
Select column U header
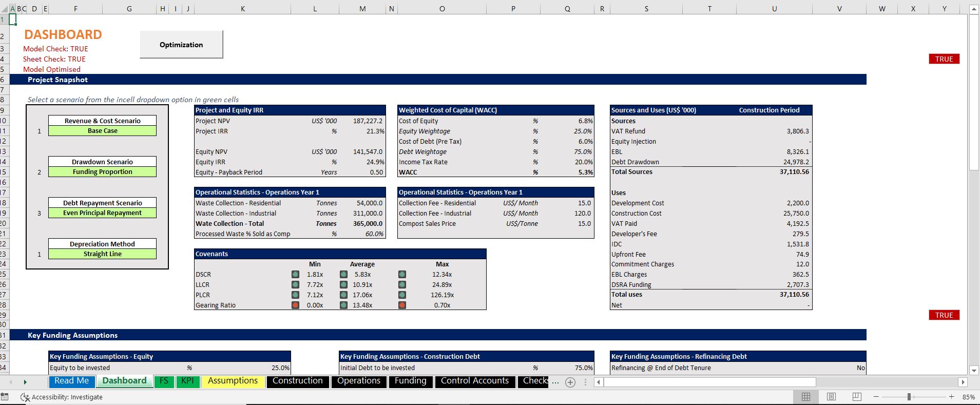774,9
